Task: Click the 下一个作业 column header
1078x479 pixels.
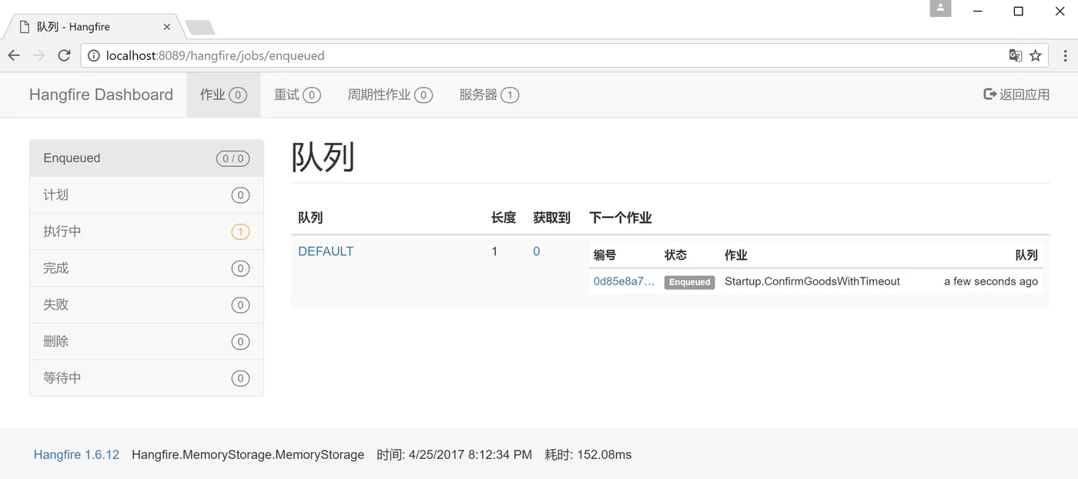Action: point(621,218)
